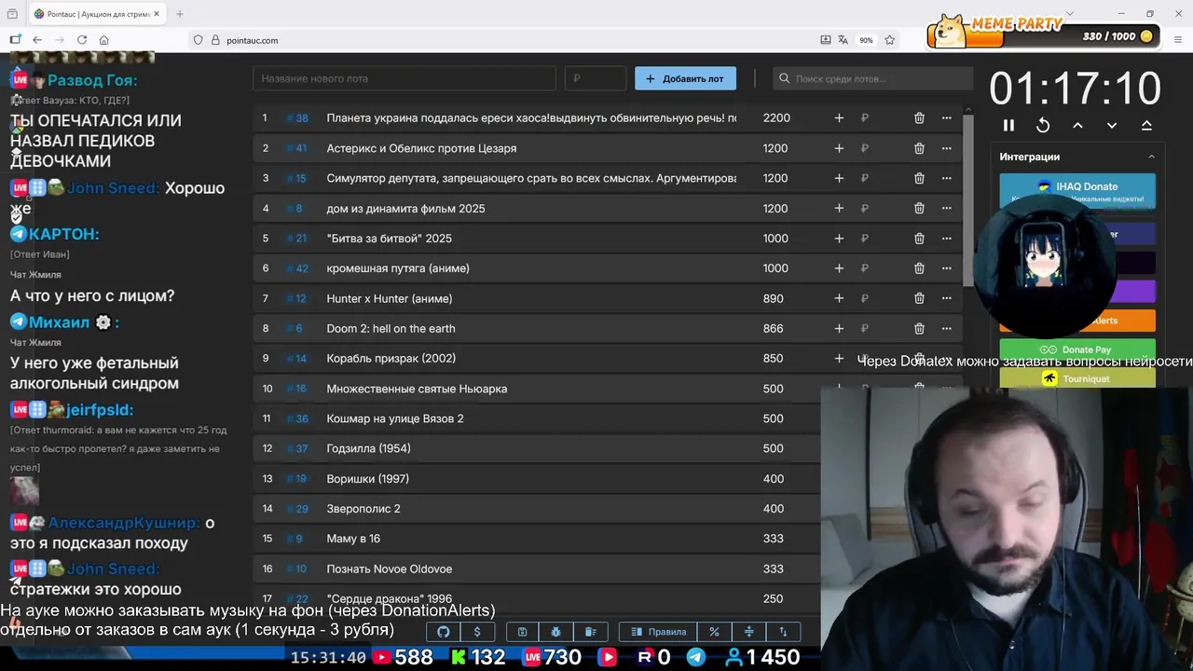Focus the ruble amount input field
This screenshot has height=671, width=1193.
coord(596,78)
